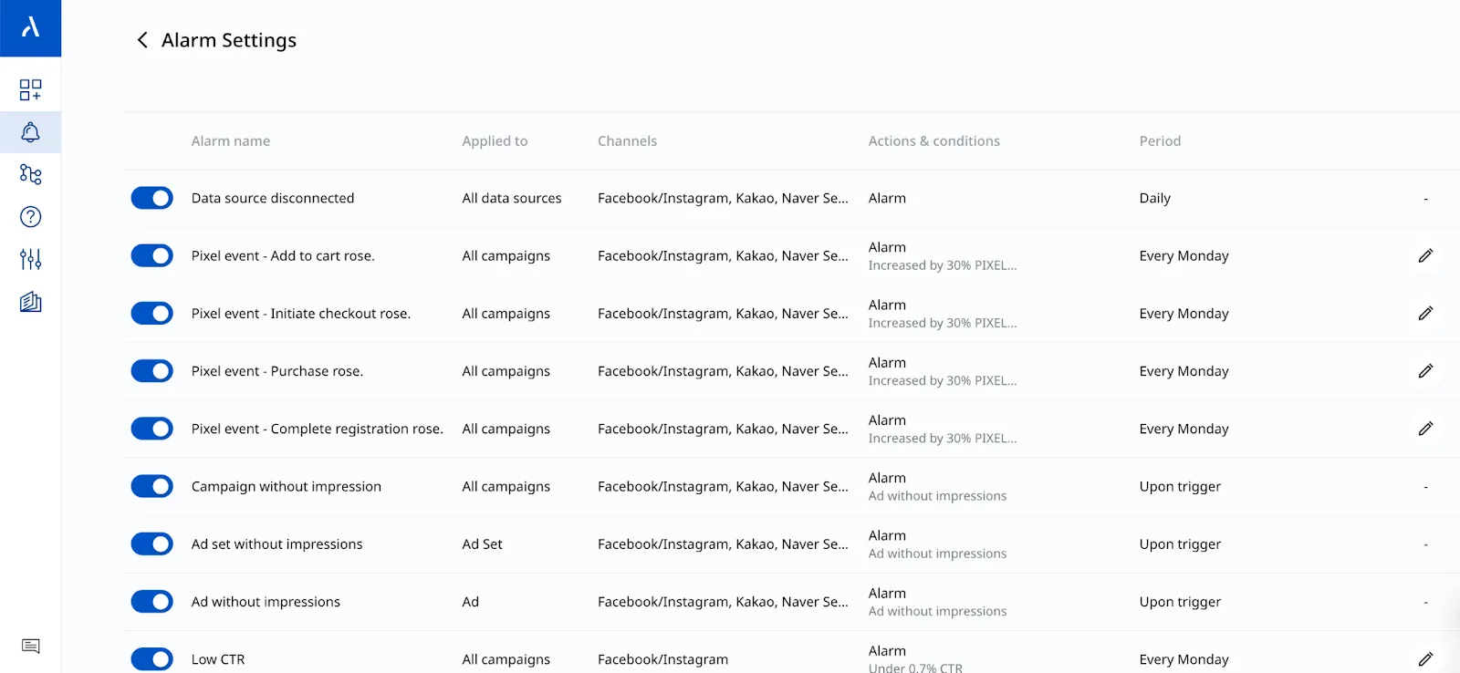Screen dimensions: 1460x673
Task: Click Under 0.7% CTR condition text
Action: (x=915, y=668)
